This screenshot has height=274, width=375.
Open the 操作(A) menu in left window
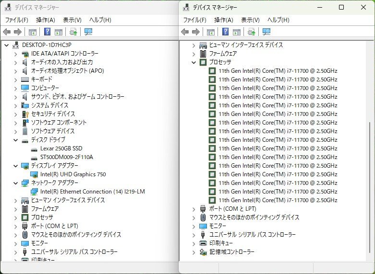(45, 20)
